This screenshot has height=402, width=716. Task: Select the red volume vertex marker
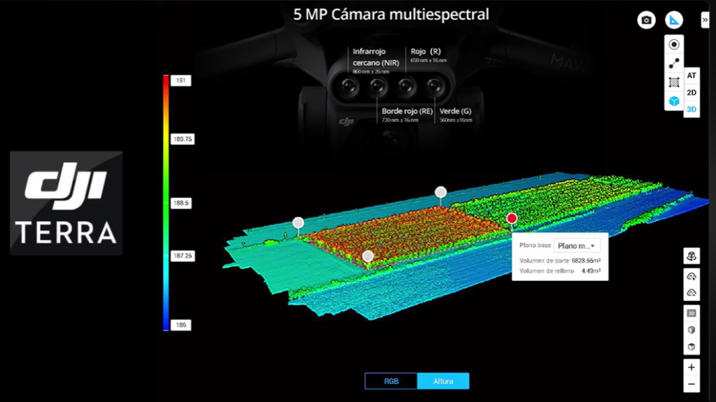pyautogui.click(x=512, y=218)
